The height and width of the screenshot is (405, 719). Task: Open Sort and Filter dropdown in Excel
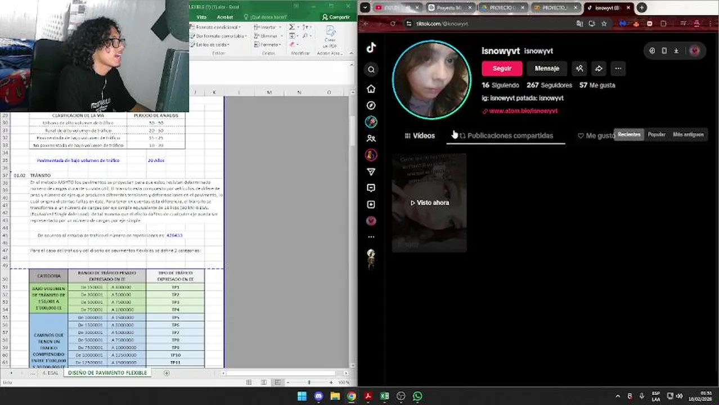pyautogui.click(x=308, y=27)
